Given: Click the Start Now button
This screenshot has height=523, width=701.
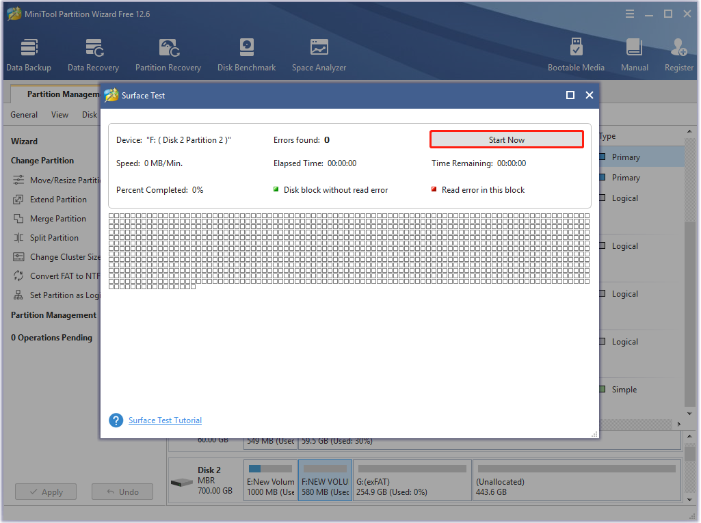Looking at the screenshot, I should tap(507, 139).
